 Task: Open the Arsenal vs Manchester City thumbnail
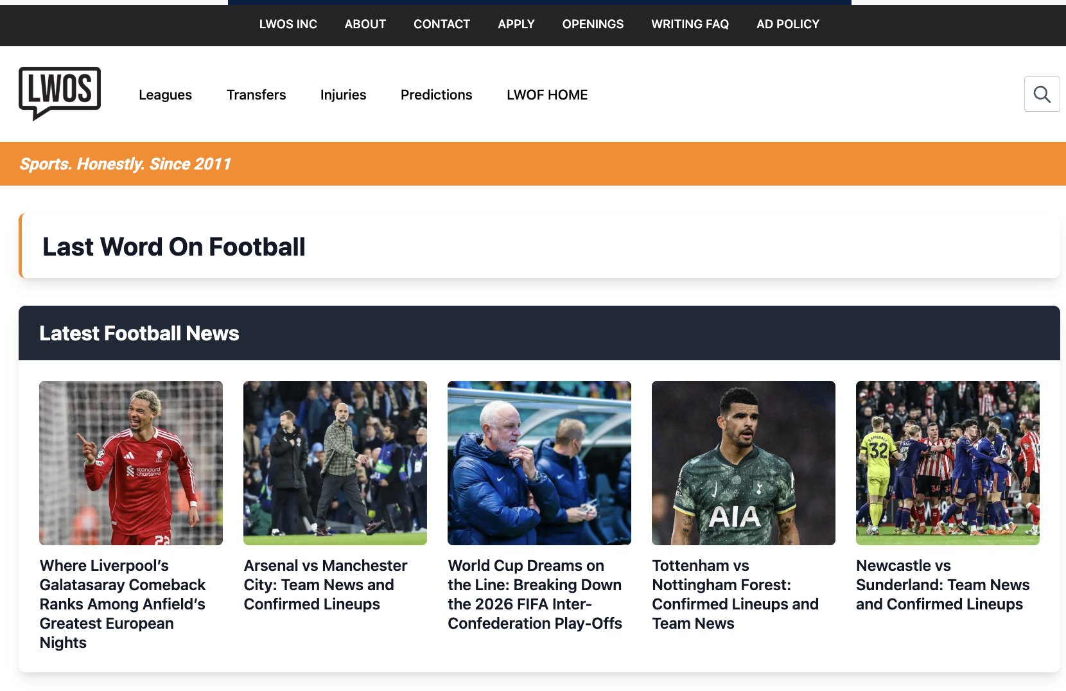(x=335, y=463)
